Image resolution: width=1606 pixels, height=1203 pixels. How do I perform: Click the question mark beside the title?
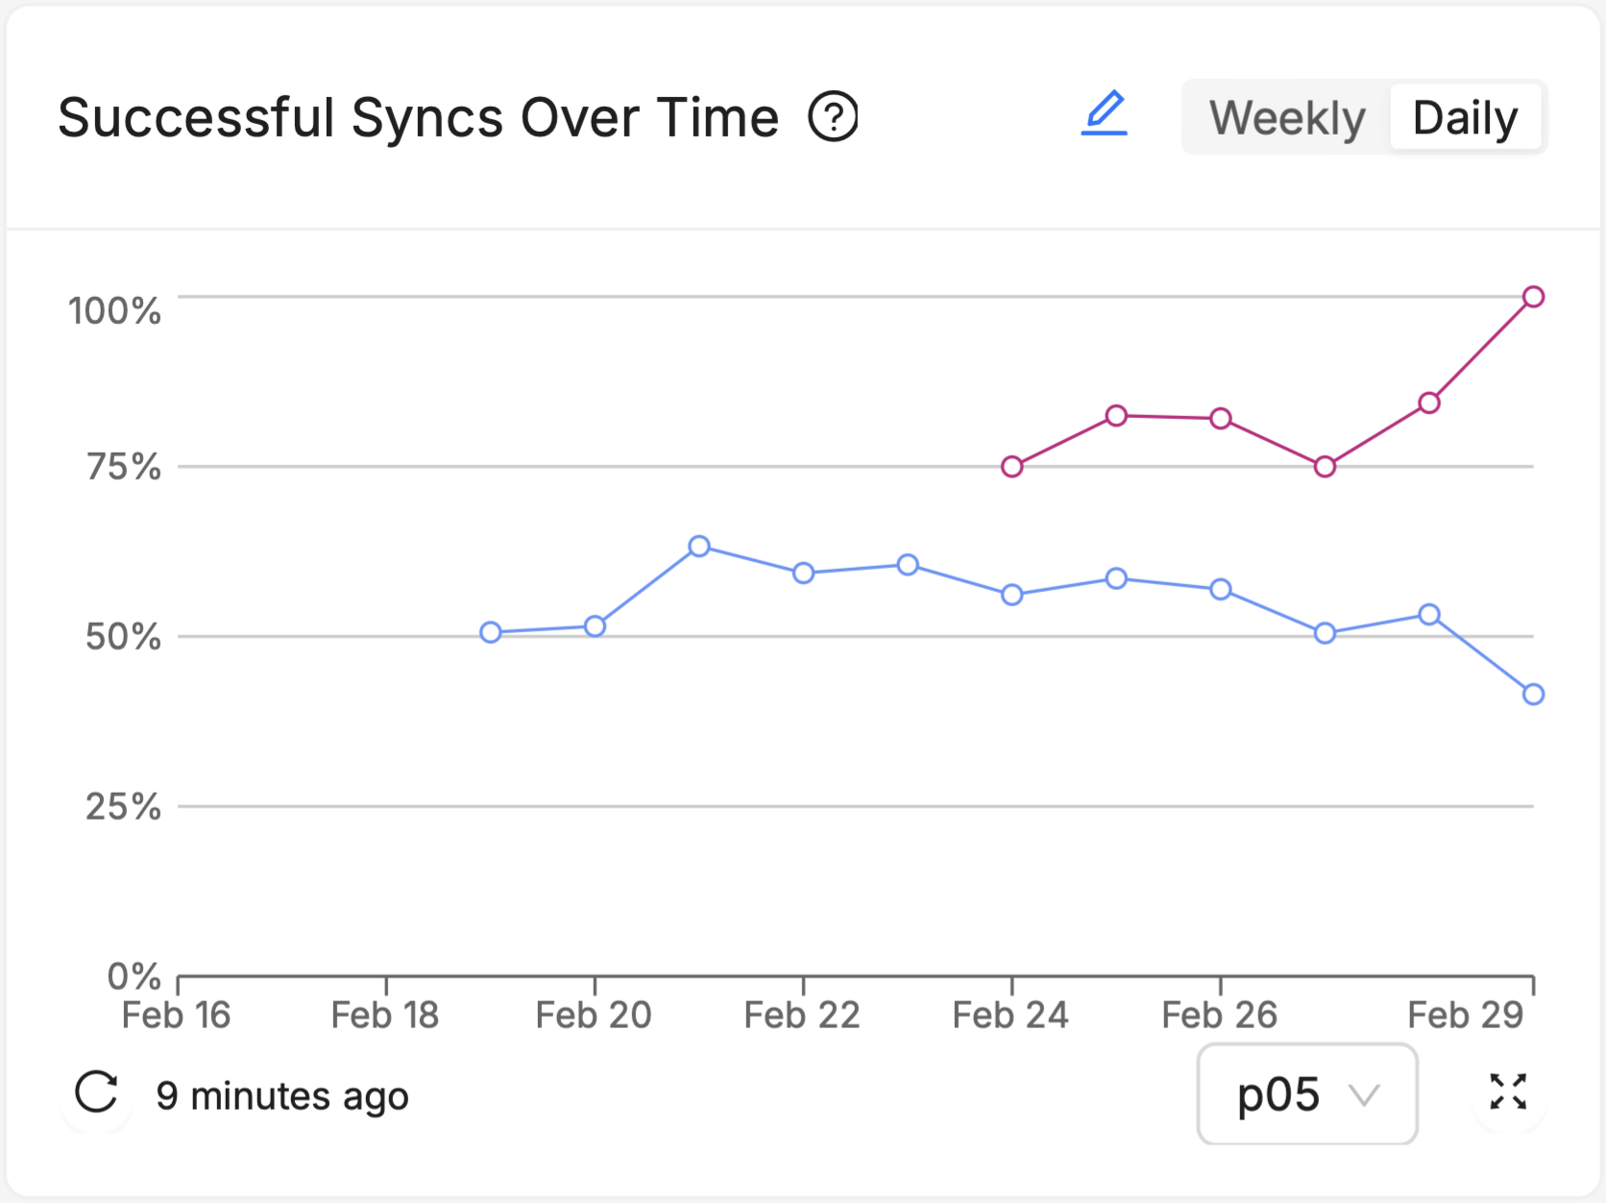(x=833, y=117)
